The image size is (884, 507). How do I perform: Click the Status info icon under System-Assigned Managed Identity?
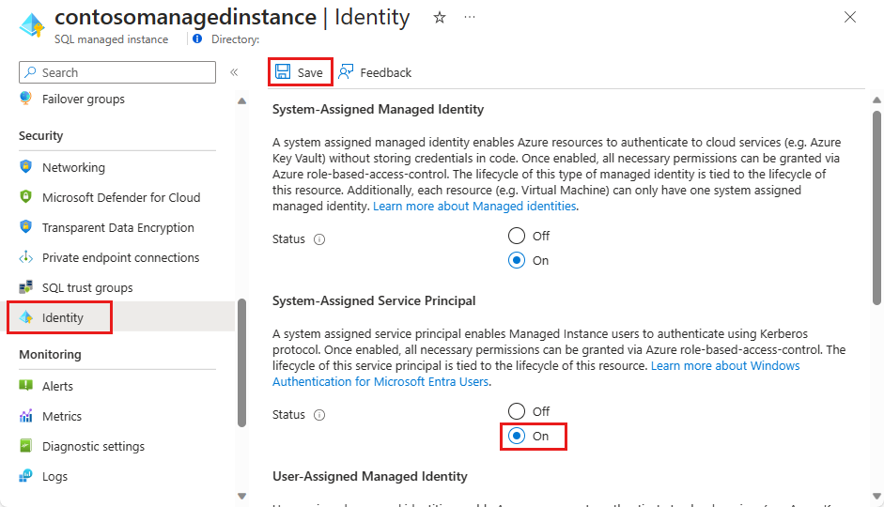319,239
